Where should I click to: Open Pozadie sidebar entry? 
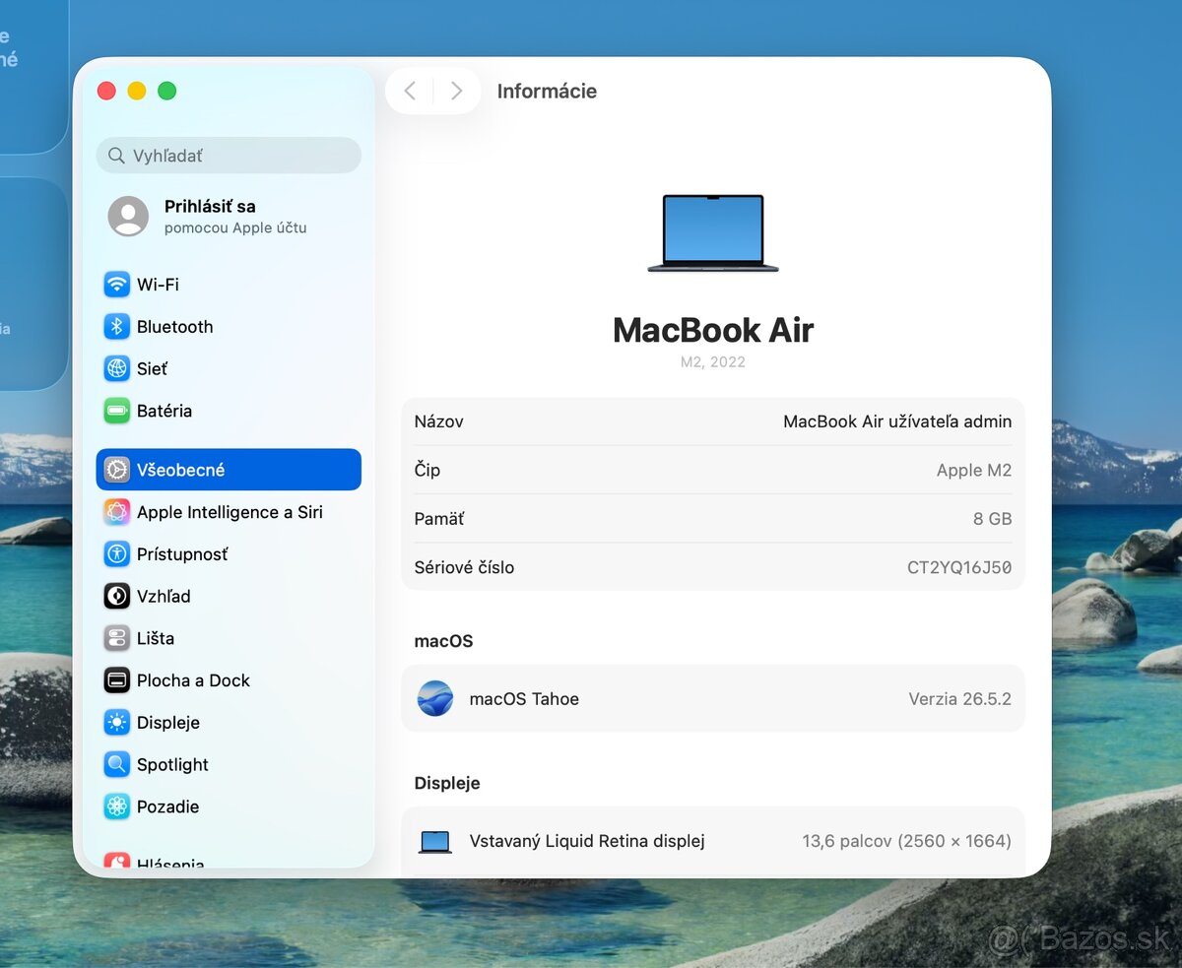[x=229, y=807]
